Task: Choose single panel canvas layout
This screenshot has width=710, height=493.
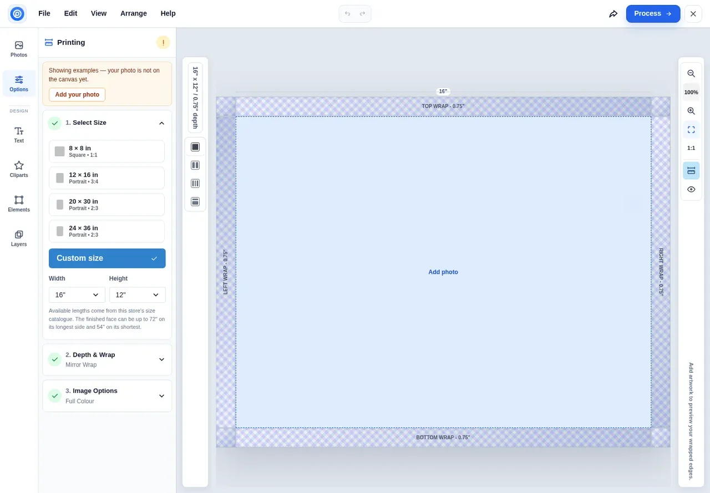Action: pos(195,147)
